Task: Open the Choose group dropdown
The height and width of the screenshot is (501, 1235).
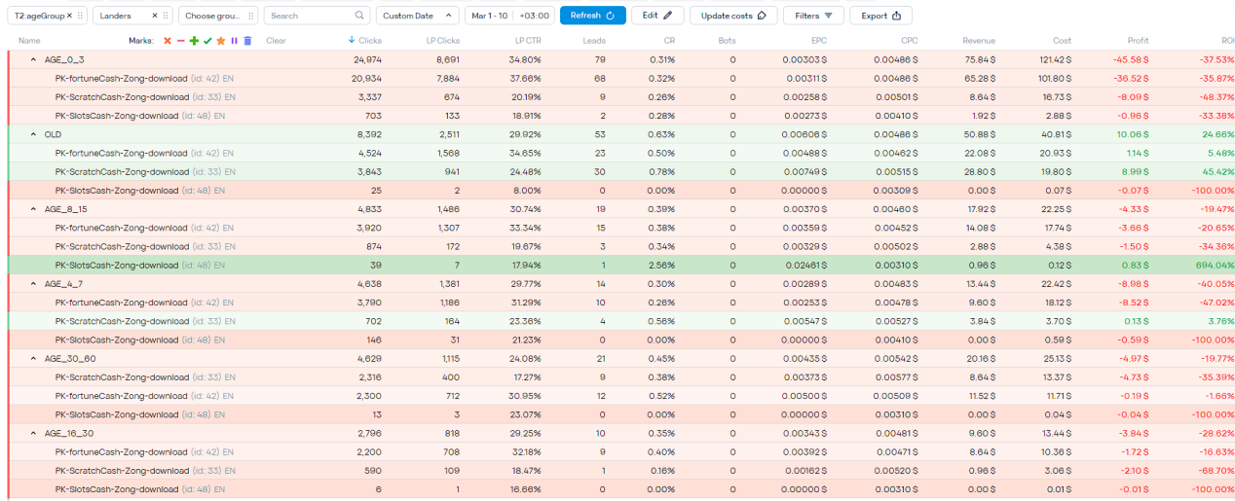Action: point(218,16)
